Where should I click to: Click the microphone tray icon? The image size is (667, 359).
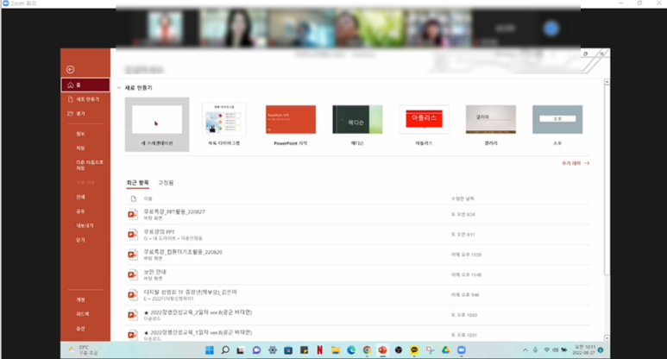(535, 350)
